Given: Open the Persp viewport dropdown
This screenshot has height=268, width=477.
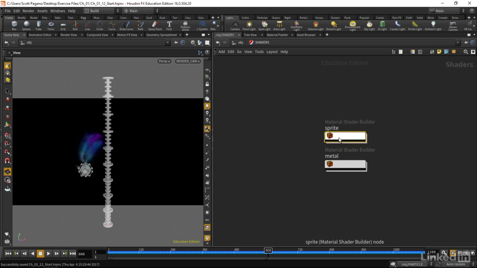Looking at the screenshot, I should tap(164, 61).
